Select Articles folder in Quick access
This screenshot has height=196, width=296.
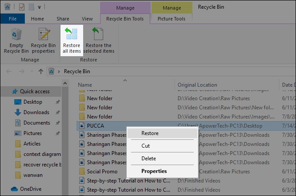pos(32,144)
